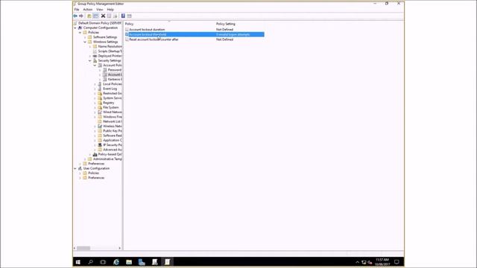Click the Not Defined value for lockout duration

224,30
